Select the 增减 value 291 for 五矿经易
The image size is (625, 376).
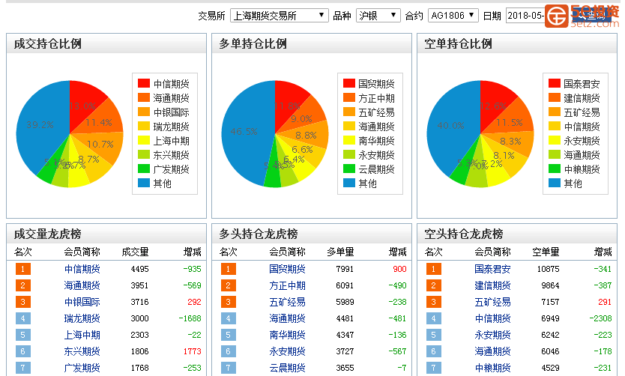tap(605, 302)
